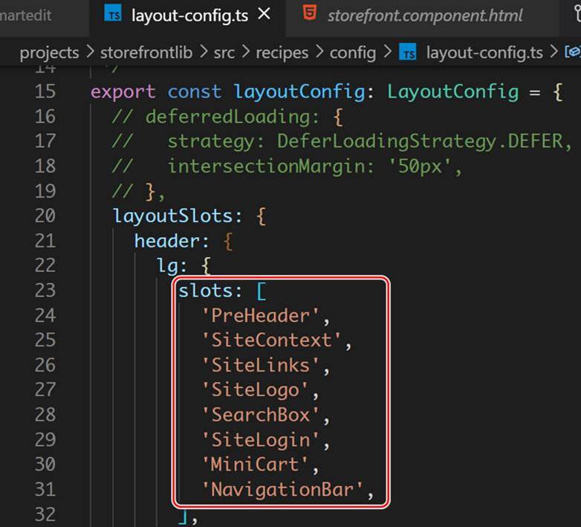Click the 'SiteLogin' string

tap(261, 440)
